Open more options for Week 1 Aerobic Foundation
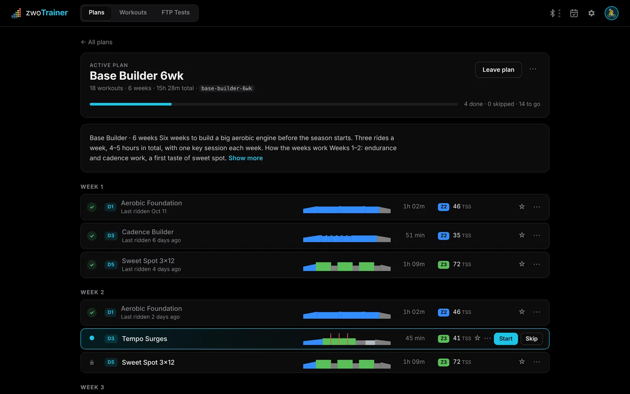 (x=537, y=207)
